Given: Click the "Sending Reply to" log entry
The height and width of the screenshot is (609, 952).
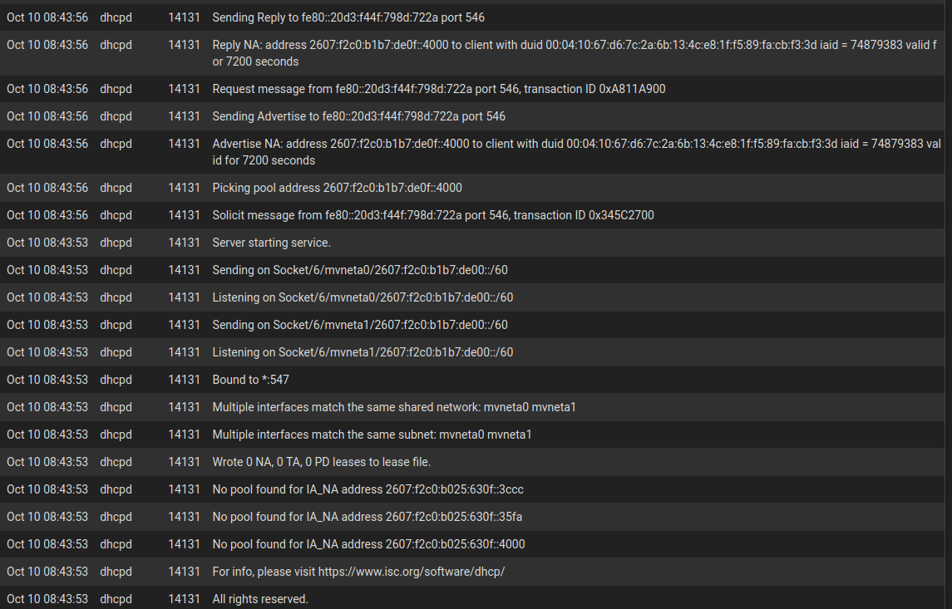Looking at the screenshot, I should [x=348, y=17].
